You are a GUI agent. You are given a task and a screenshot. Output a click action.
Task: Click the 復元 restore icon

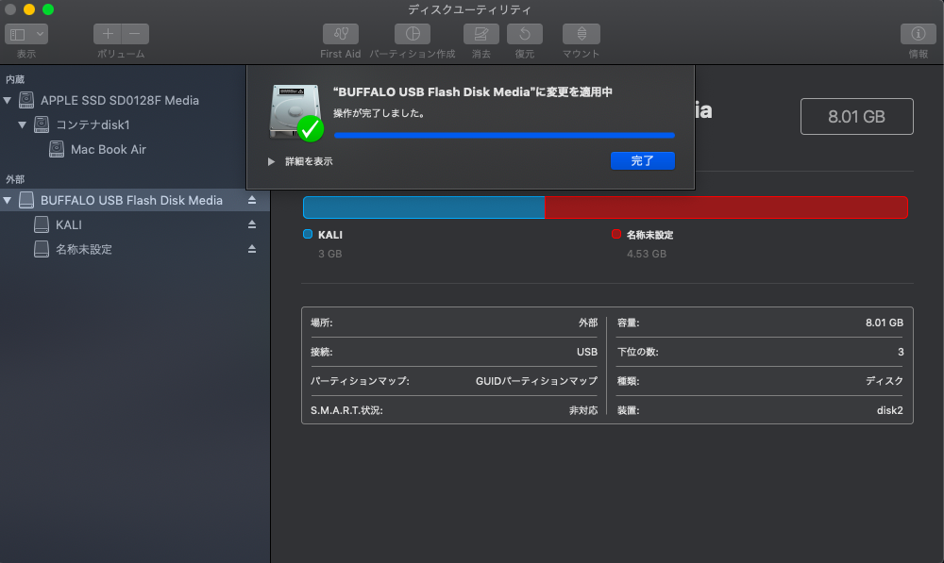tap(524, 34)
